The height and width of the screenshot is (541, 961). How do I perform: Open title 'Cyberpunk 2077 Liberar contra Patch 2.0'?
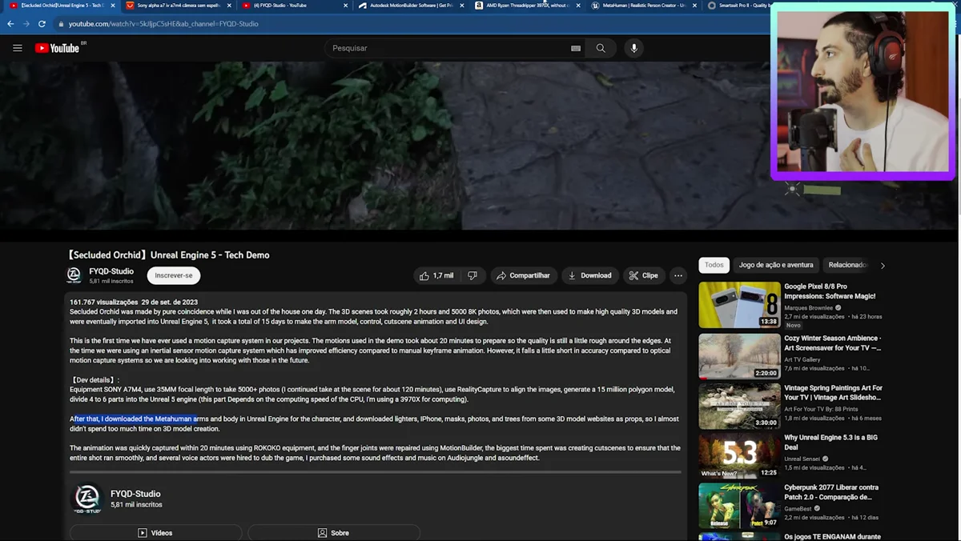tap(831, 492)
